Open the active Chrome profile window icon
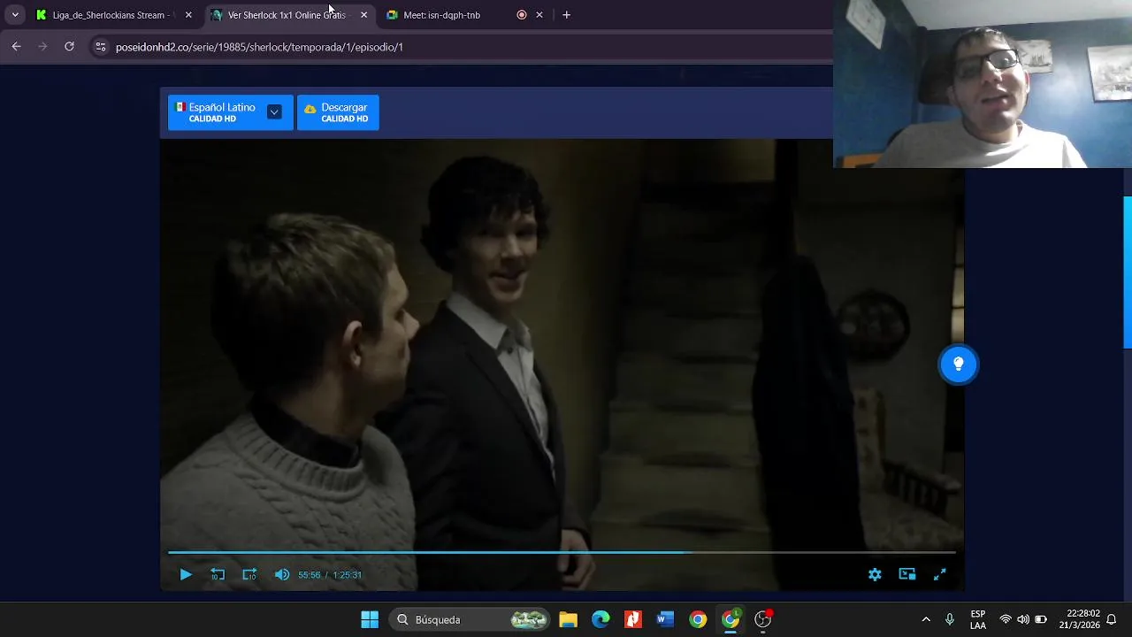Viewport: 1132px width, 637px height. tap(730, 619)
